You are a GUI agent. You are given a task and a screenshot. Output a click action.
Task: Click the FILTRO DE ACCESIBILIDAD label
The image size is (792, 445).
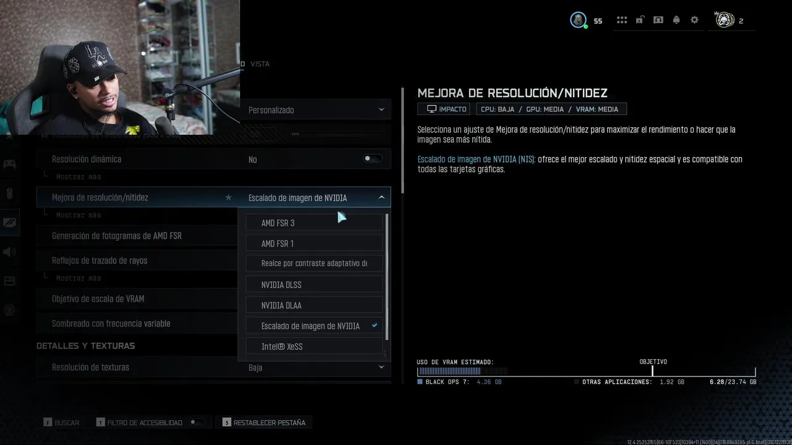[145, 423]
